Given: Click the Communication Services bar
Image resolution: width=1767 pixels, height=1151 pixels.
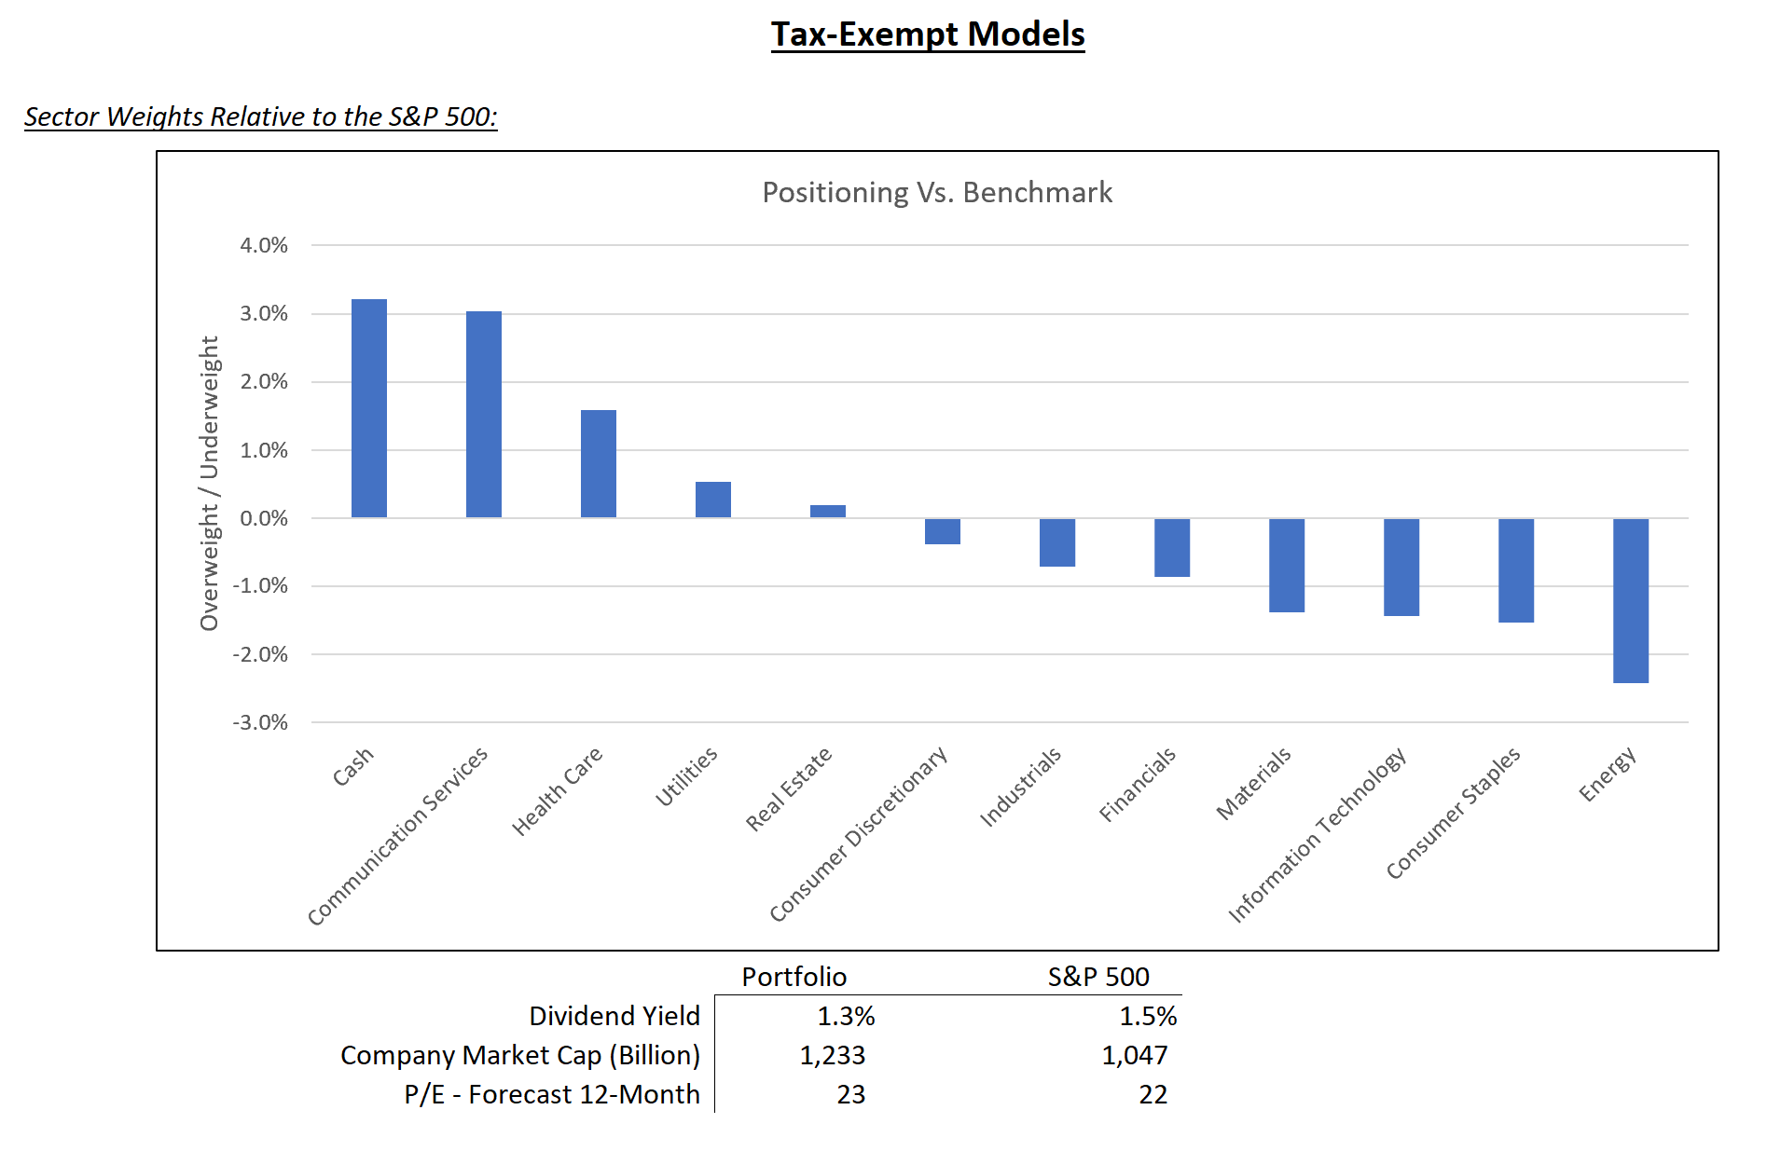Looking at the screenshot, I should pyautogui.click(x=483, y=414).
